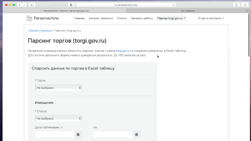Reload the page with refresh icon

click(174, 5)
